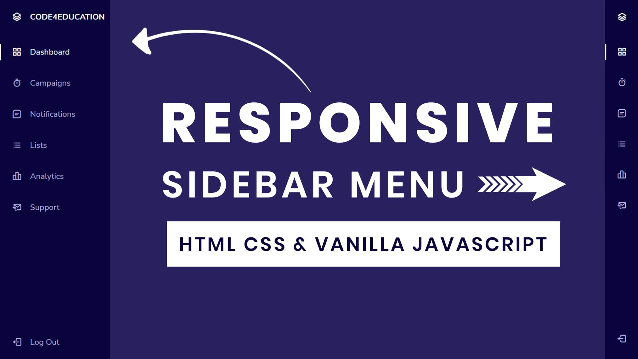Image resolution: width=638 pixels, height=359 pixels.
Task: Select the Support menu item
Action: coord(44,207)
